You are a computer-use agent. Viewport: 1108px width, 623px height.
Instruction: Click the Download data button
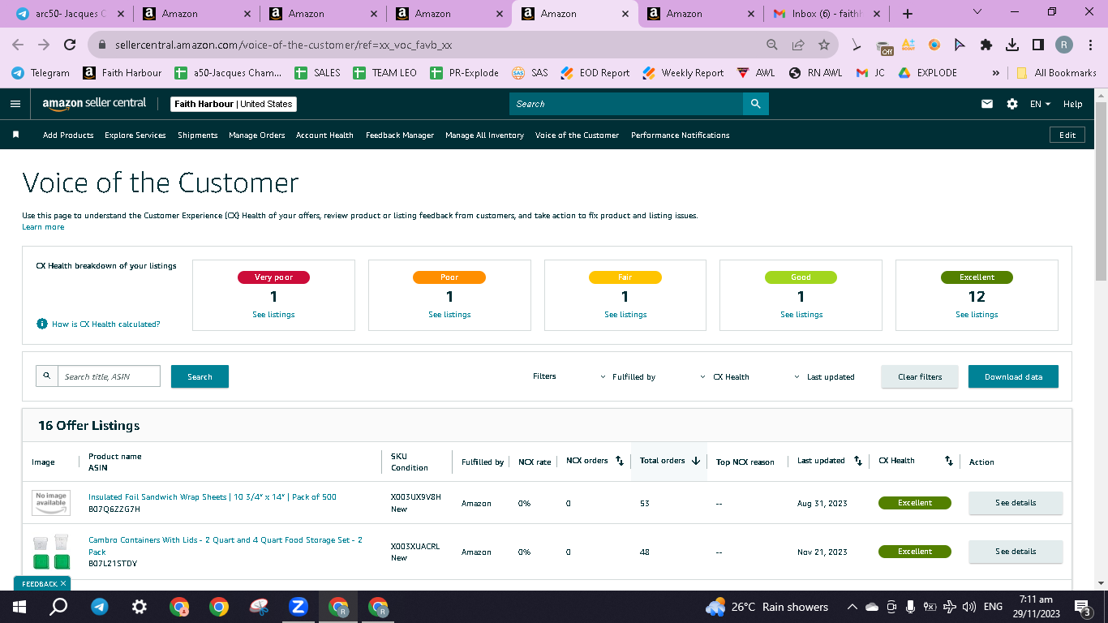(1013, 376)
